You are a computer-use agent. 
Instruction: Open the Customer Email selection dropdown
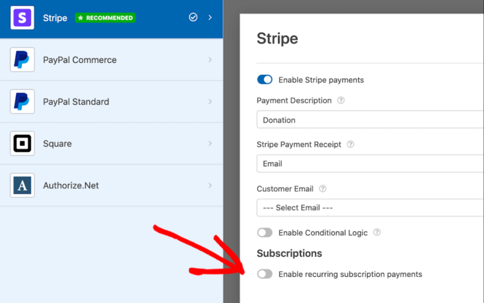[x=369, y=207]
